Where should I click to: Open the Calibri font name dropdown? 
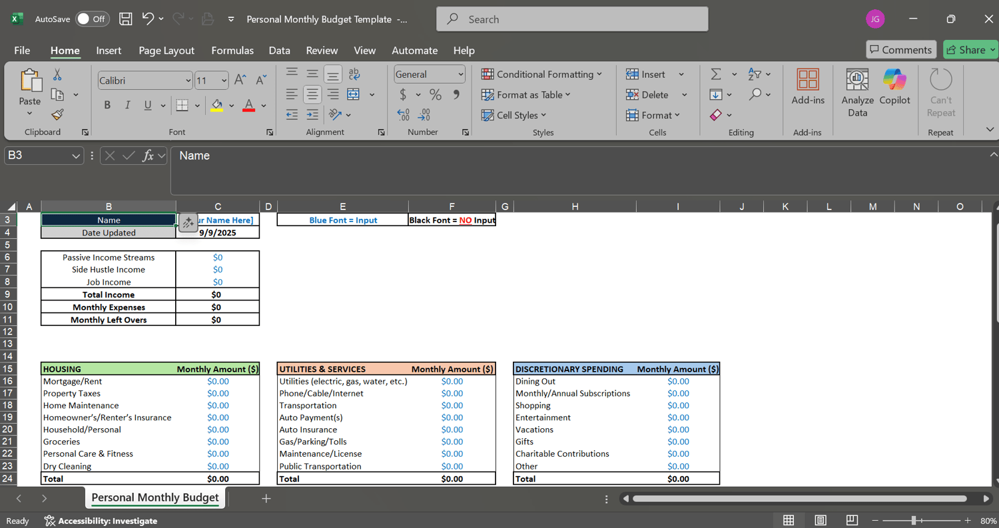pyautogui.click(x=188, y=80)
